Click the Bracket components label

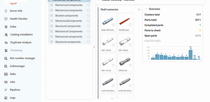click(67, 15)
